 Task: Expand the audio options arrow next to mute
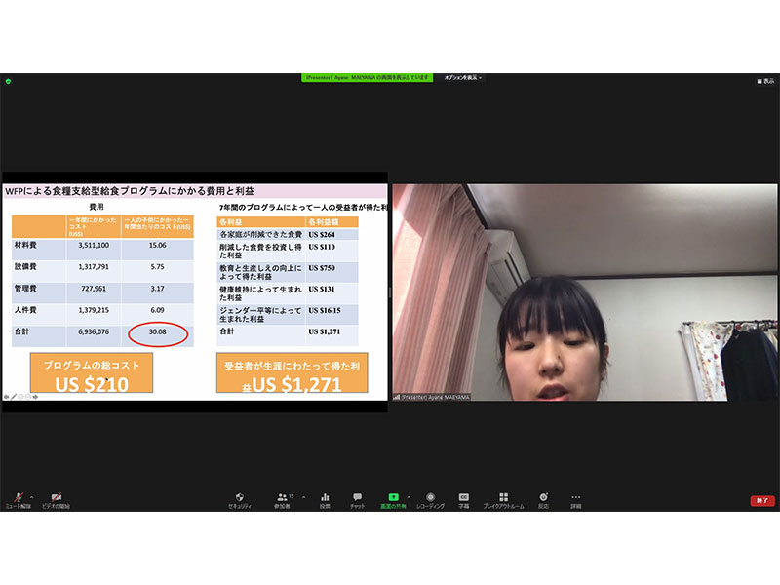(x=32, y=494)
